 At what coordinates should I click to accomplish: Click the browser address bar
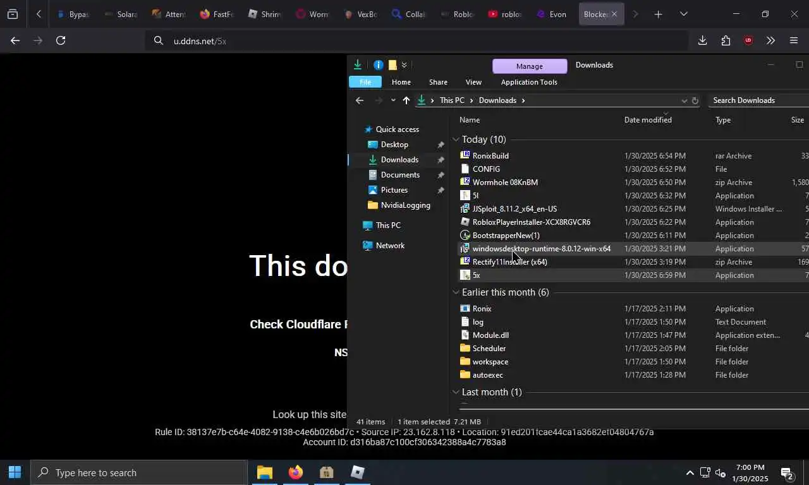417,41
